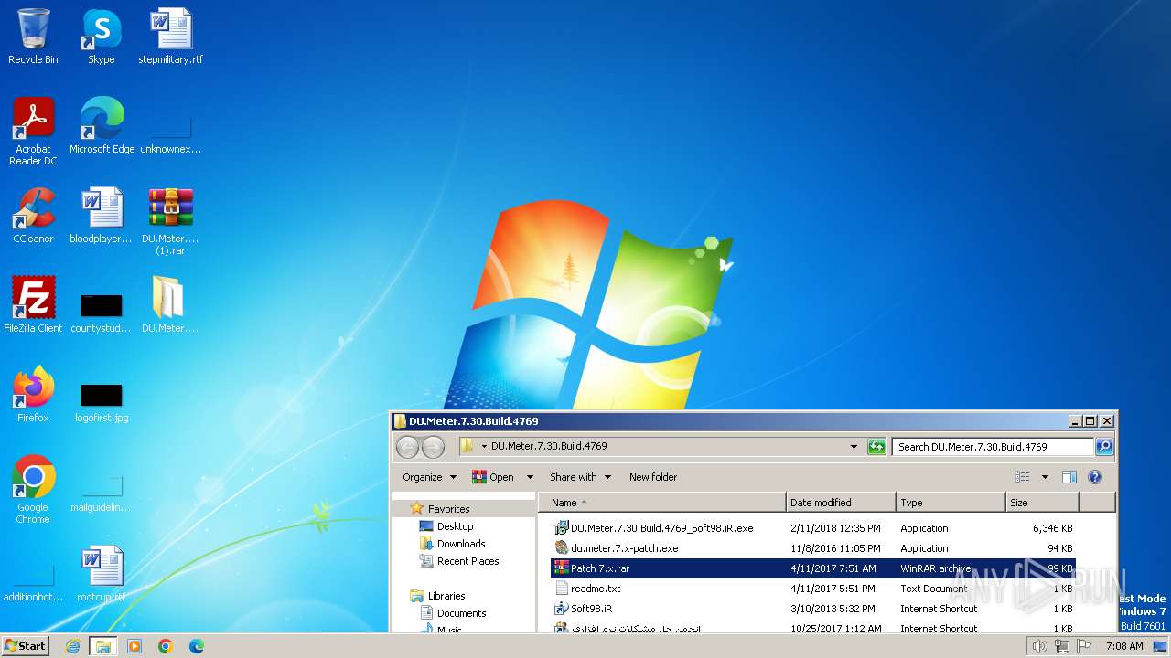
Task: Select Patch 7.x.rar file
Action: tap(813, 568)
